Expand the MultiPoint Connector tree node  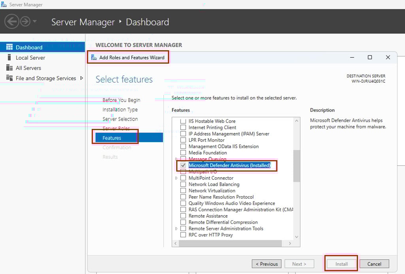point(177,178)
